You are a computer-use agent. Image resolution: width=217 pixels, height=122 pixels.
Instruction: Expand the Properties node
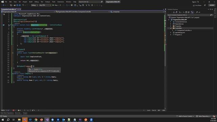(x=171, y=26)
